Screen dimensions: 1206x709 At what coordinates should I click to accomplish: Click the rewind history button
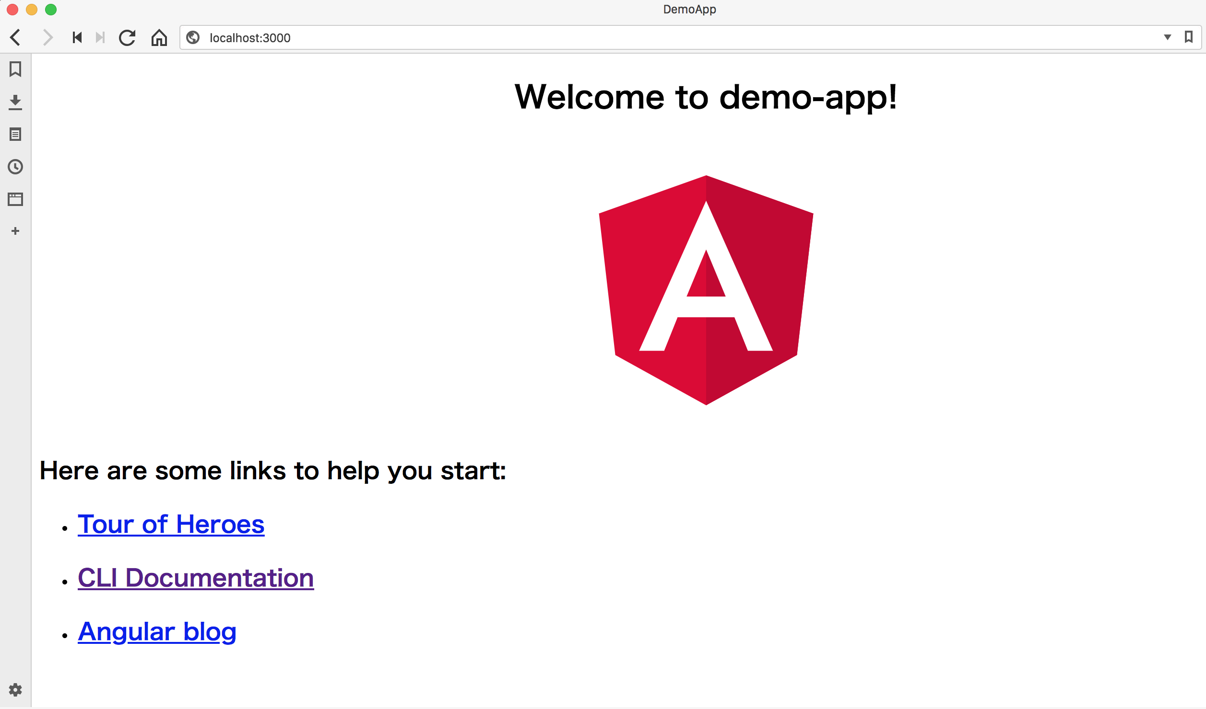click(x=77, y=37)
